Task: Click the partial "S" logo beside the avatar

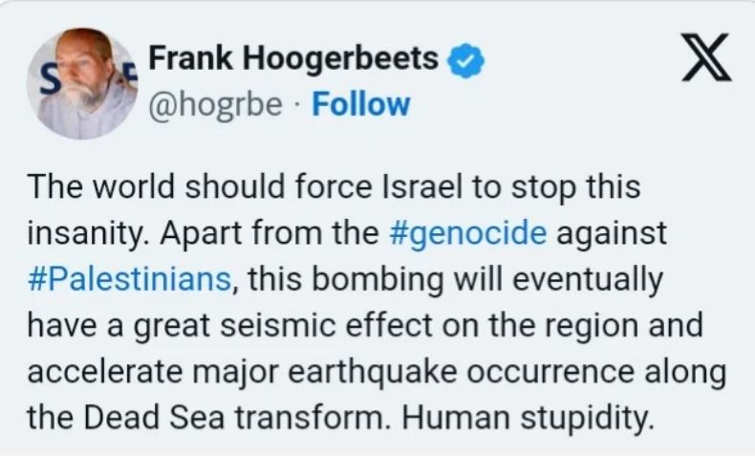Action: 41,79
